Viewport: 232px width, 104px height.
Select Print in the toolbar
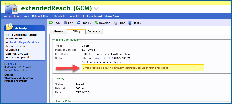[122, 23]
